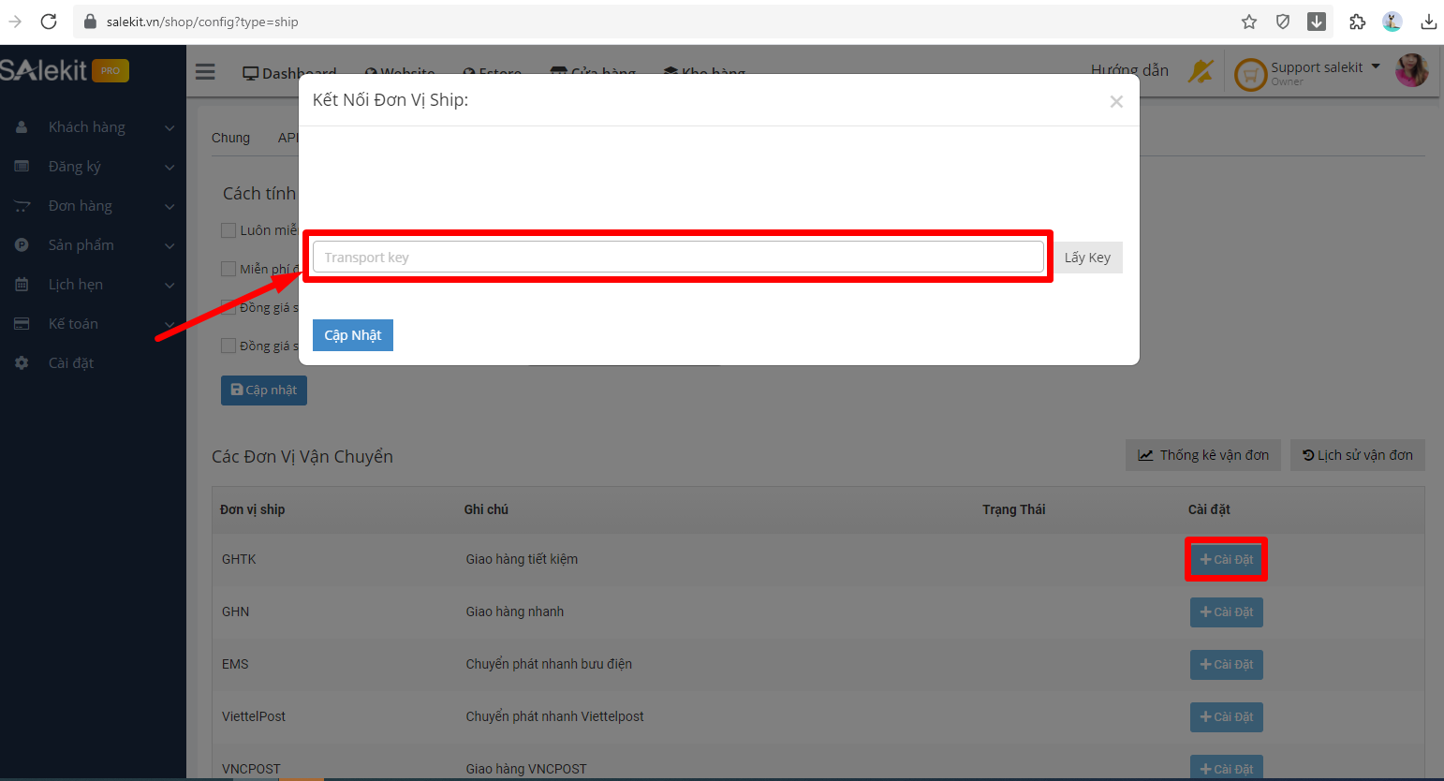Open the Dashboard menu item
The width and height of the screenshot is (1444, 781).
(289, 73)
